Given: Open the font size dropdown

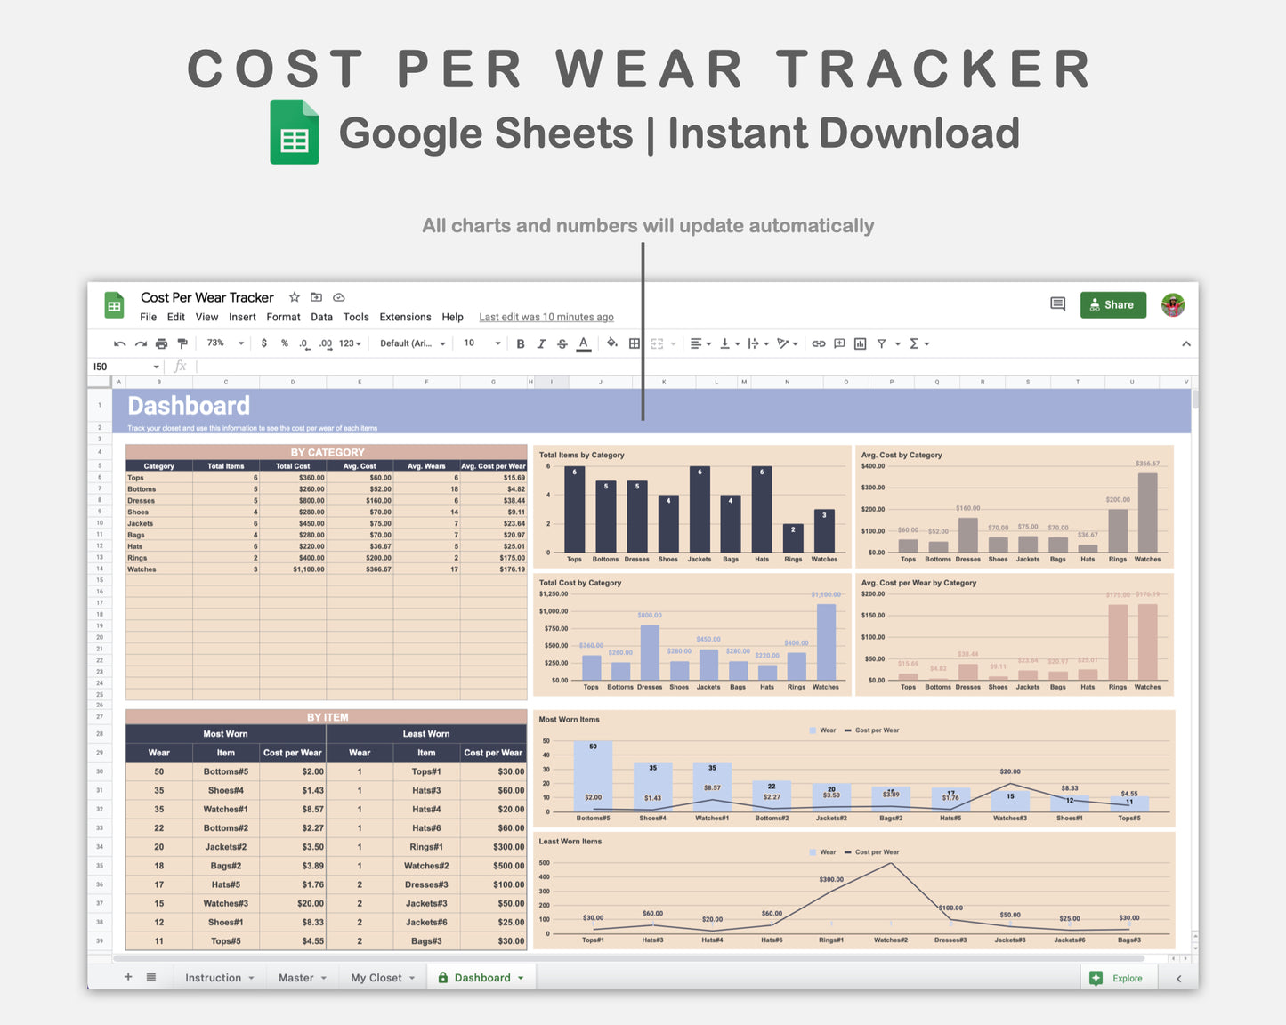Looking at the screenshot, I should [481, 343].
